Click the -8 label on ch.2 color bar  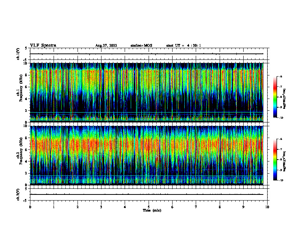(280, 160)
